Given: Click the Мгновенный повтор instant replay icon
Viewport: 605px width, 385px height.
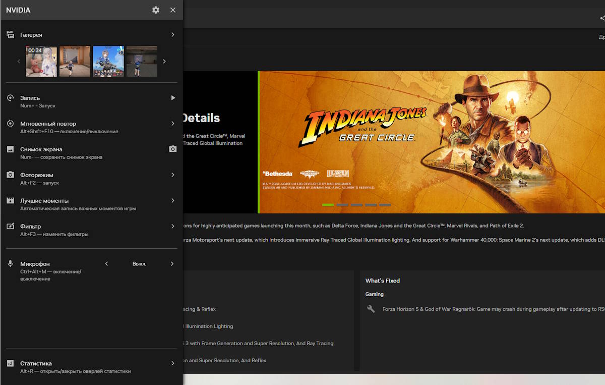Looking at the screenshot, I should (10, 124).
